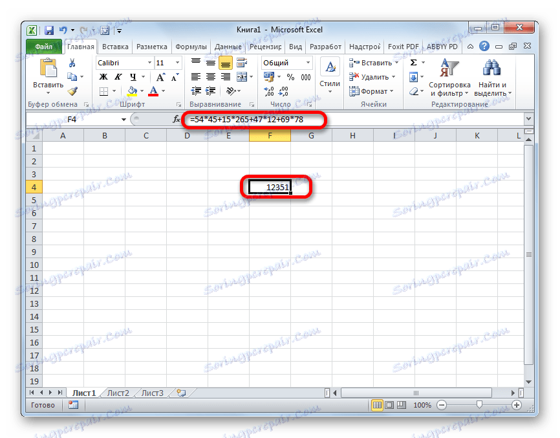The height and width of the screenshot is (438, 560).
Task: Decrease indent of cell content
Action: pos(196,91)
